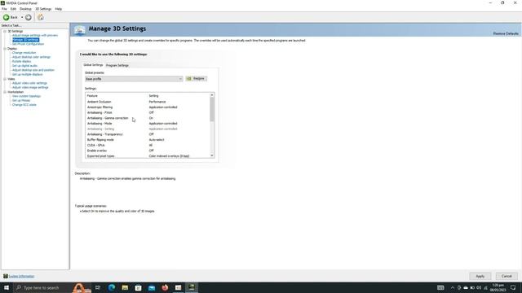Click the Windows Start button

tap(7, 287)
